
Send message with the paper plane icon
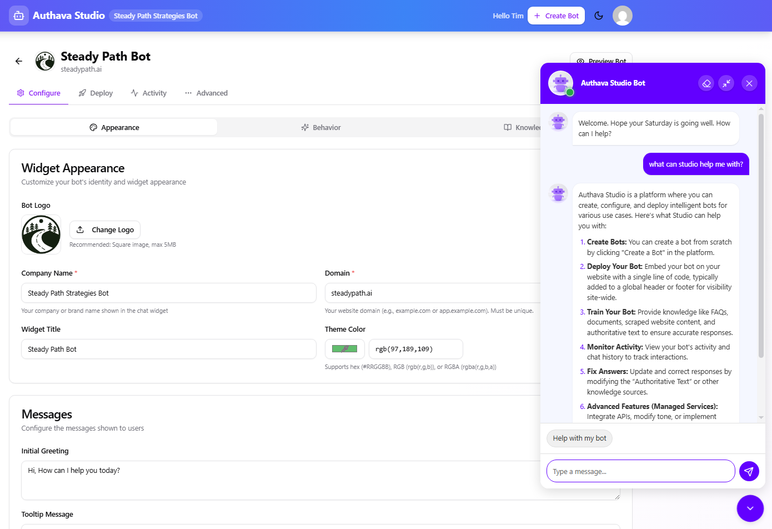(x=749, y=471)
